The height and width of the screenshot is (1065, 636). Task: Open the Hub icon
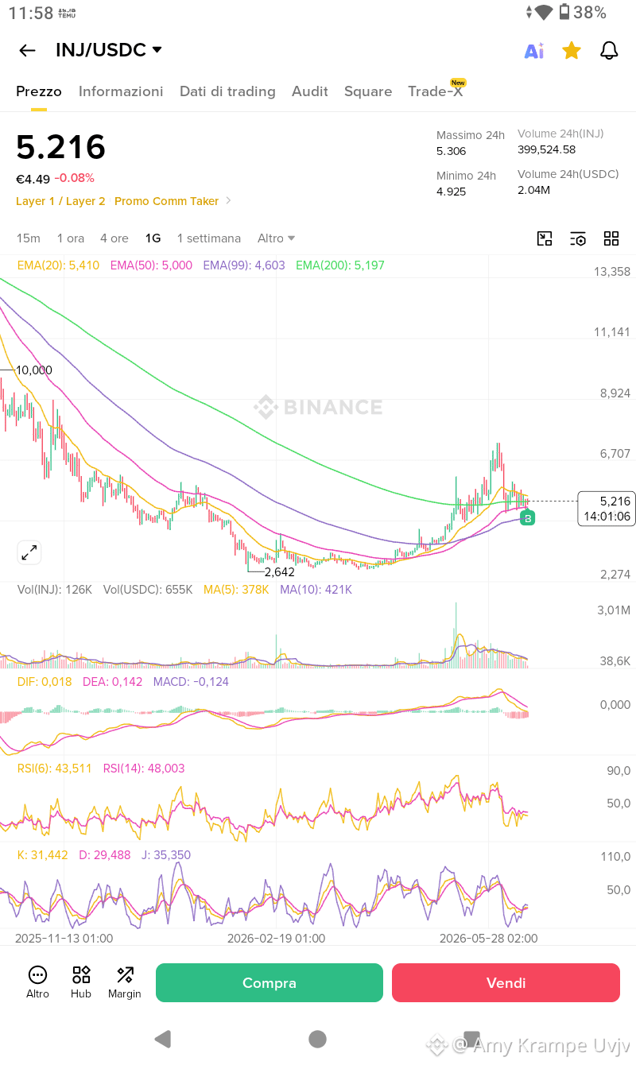point(81,982)
